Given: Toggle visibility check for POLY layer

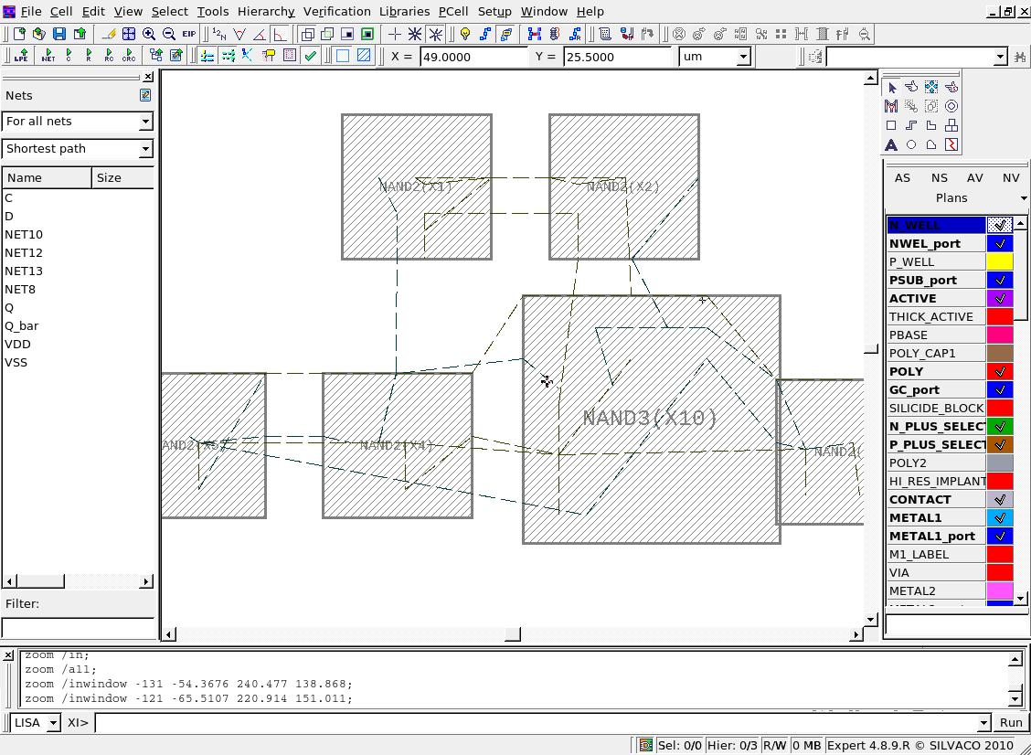Looking at the screenshot, I should (x=1000, y=371).
